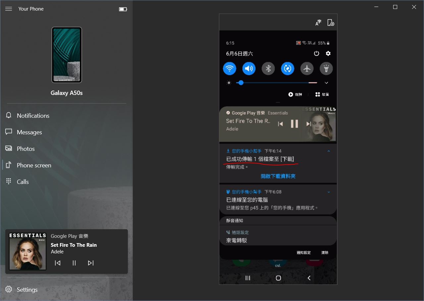Image resolution: width=424 pixels, height=301 pixels.
Task: Expand the 已連線至您的電腦 notification chevron
Action: [329, 192]
